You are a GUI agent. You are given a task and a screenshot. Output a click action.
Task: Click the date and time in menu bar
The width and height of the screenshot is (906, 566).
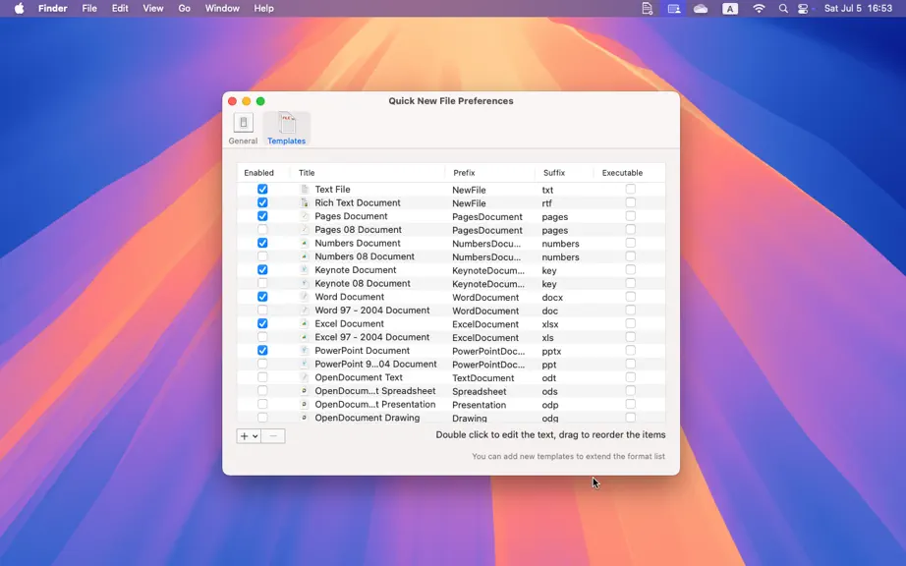coord(858,8)
